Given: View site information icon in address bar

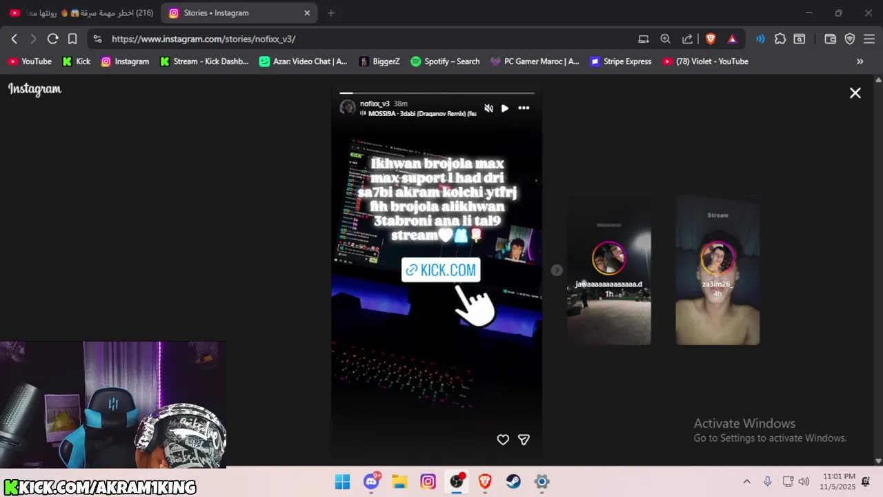Looking at the screenshot, I should tap(97, 39).
